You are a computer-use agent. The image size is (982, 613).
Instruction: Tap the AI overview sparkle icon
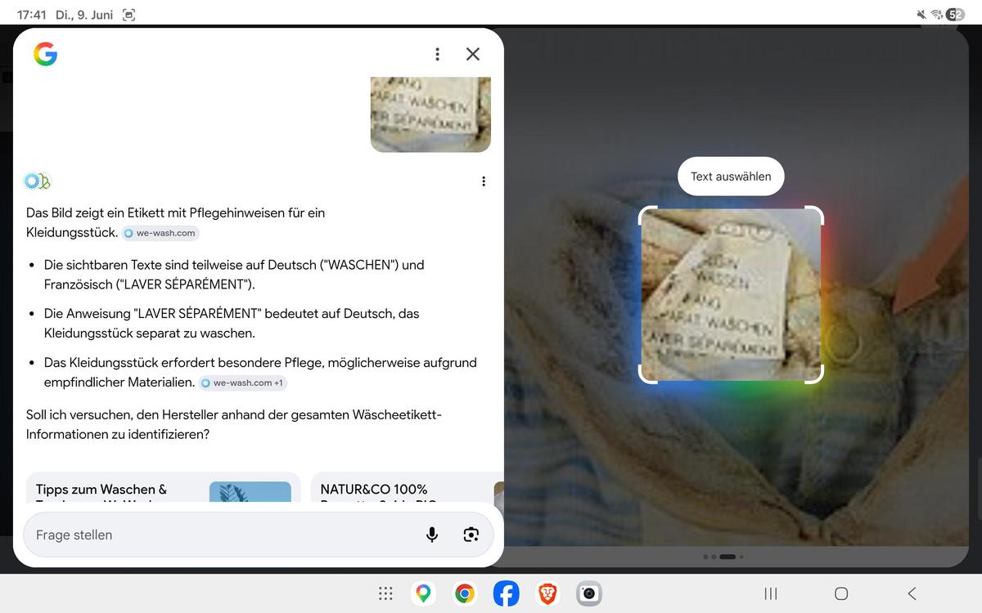38,181
